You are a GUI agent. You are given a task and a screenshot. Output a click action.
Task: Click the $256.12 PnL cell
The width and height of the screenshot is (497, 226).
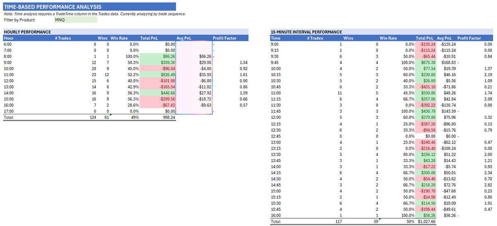[x=426, y=154]
